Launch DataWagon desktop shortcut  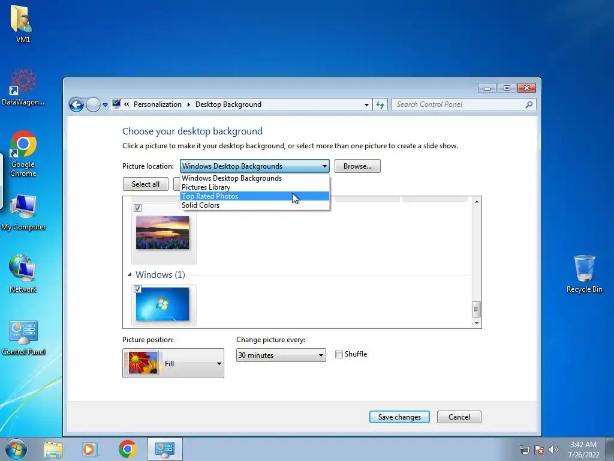point(23,87)
